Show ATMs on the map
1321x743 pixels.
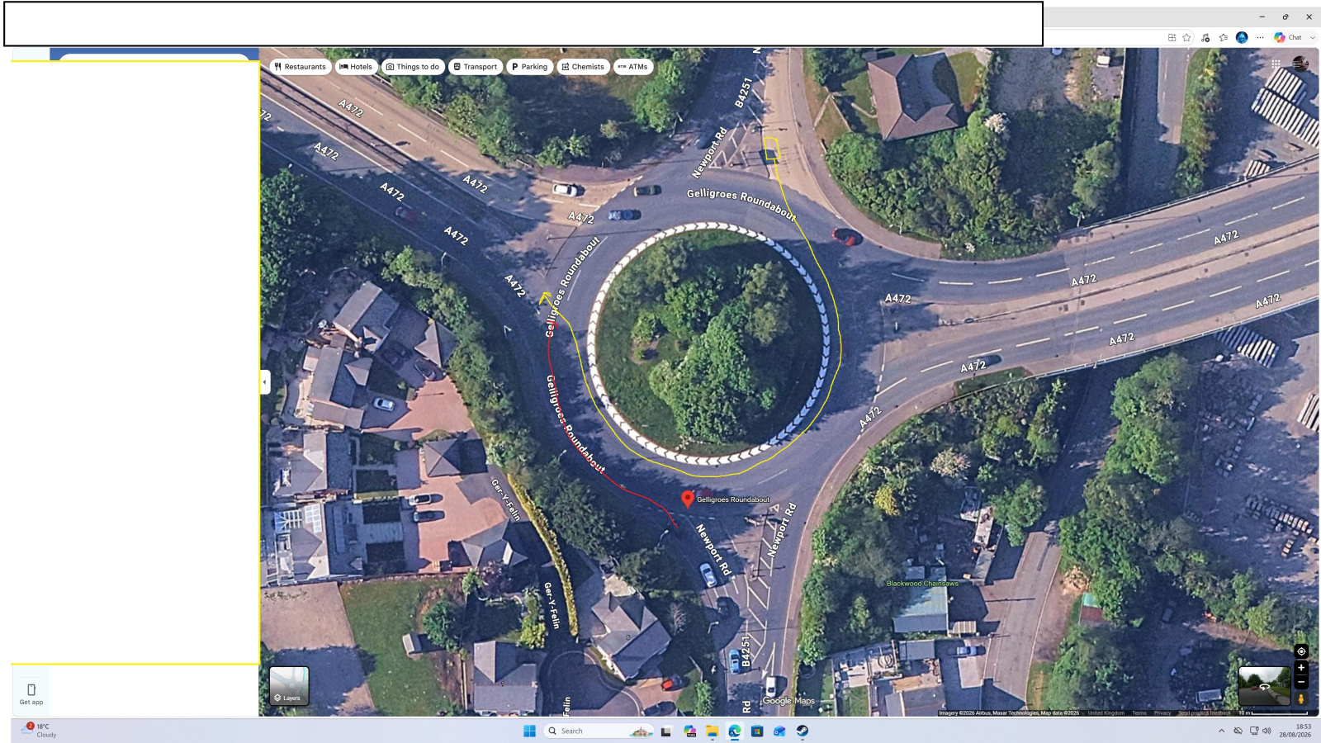[x=633, y=67]
